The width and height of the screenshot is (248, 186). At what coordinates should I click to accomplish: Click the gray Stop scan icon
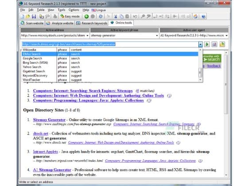coord(93,16)
